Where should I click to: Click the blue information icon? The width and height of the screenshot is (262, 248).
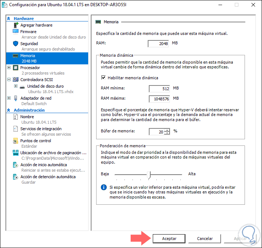[x=104, y=187]
